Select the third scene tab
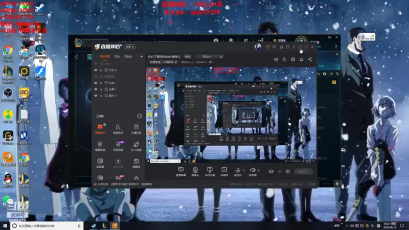This screenshot has height=230, width=409. coord(128,56)
